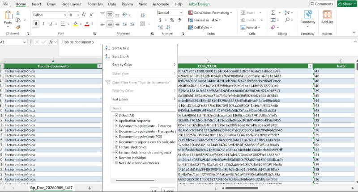Click Accounting Number Format dollar icon
The height and width of the screenshot is (192, 358).
point(160,20)
